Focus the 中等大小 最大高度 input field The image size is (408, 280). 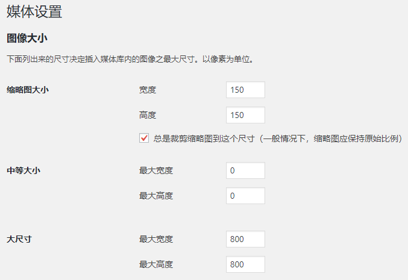pyautogui.click(x=245, y=196)
